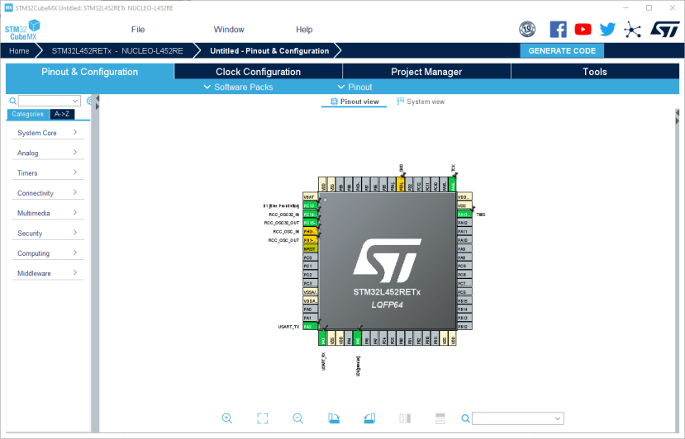Expand the Multimedia category
685x439 pixels.
(x=48, y=213)
